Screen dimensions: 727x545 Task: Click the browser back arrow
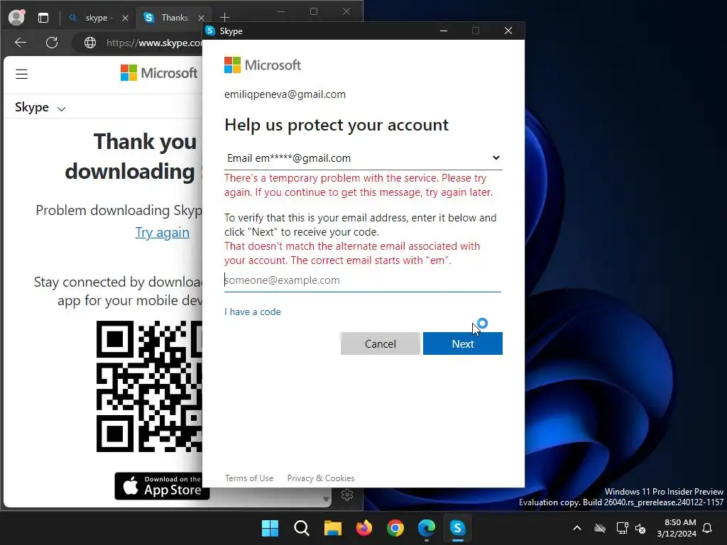21,43
